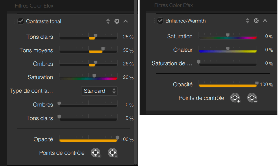The height and width of the screenshot is (166, 278).
Task: Click the left Filtres Color Efex header
Action: click(34, 5)
